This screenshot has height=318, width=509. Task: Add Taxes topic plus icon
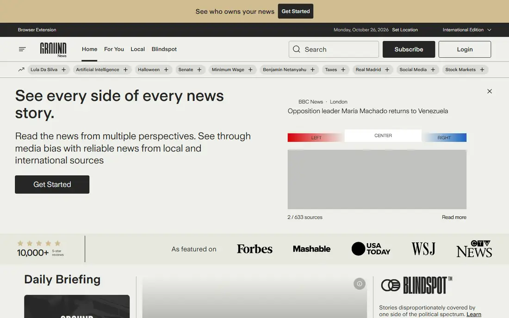coord(343,70)
